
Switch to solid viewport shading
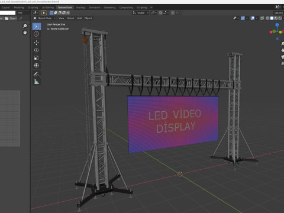tap(272, 18)
